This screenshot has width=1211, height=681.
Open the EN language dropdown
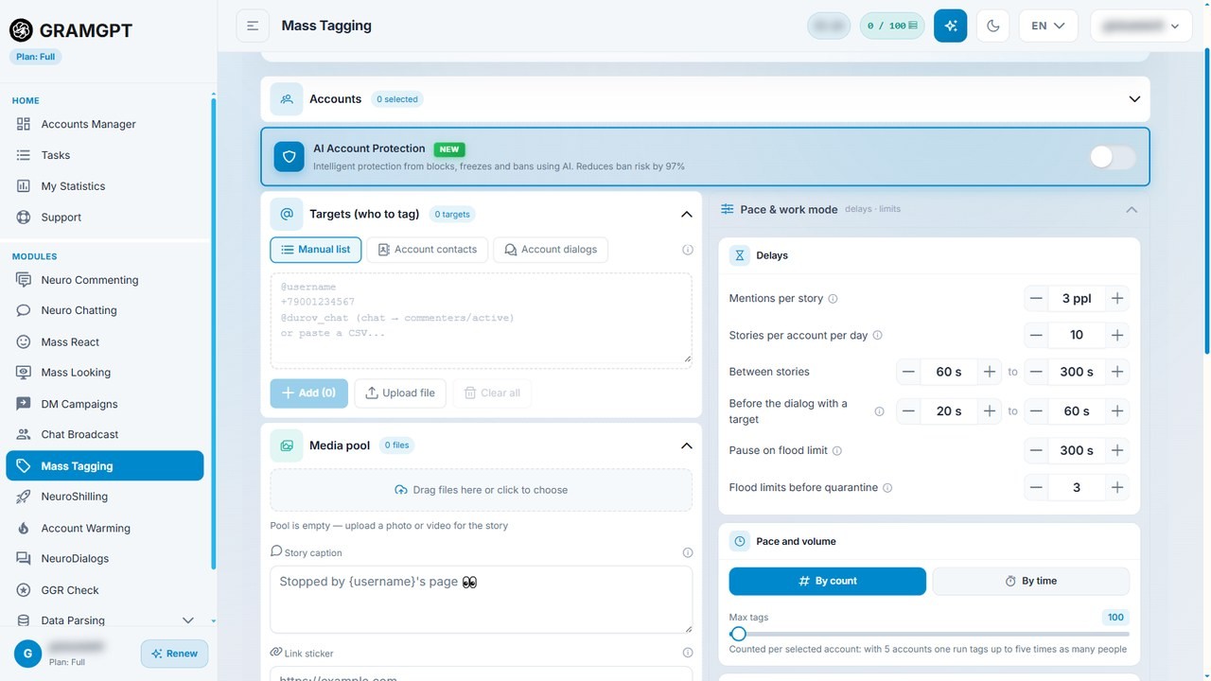coord(1048,26)
